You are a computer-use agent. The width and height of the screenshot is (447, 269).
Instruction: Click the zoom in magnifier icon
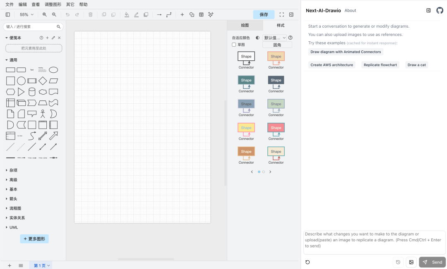tap(45, 14)
